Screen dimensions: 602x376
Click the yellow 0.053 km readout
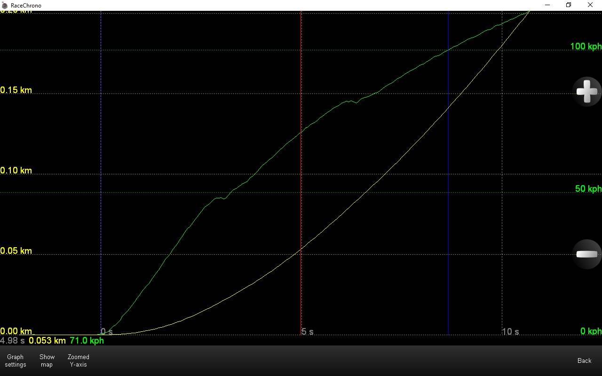[47, 340]
